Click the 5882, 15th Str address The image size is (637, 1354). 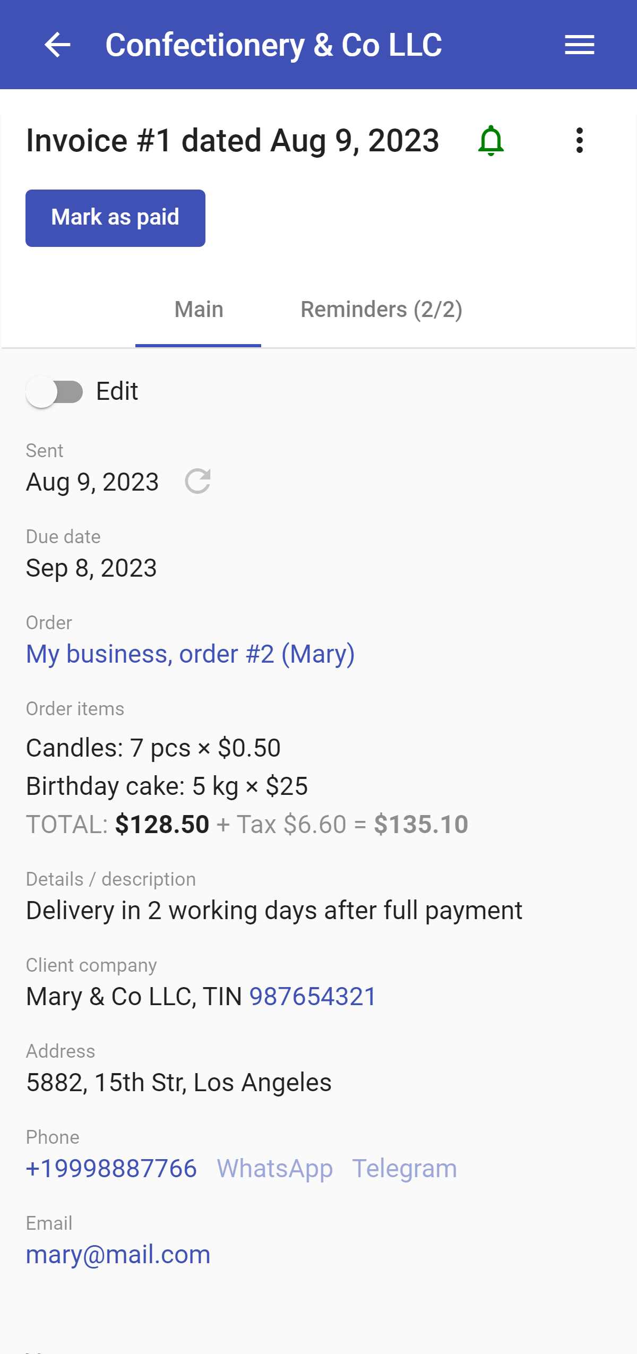tap(178, 1083)
